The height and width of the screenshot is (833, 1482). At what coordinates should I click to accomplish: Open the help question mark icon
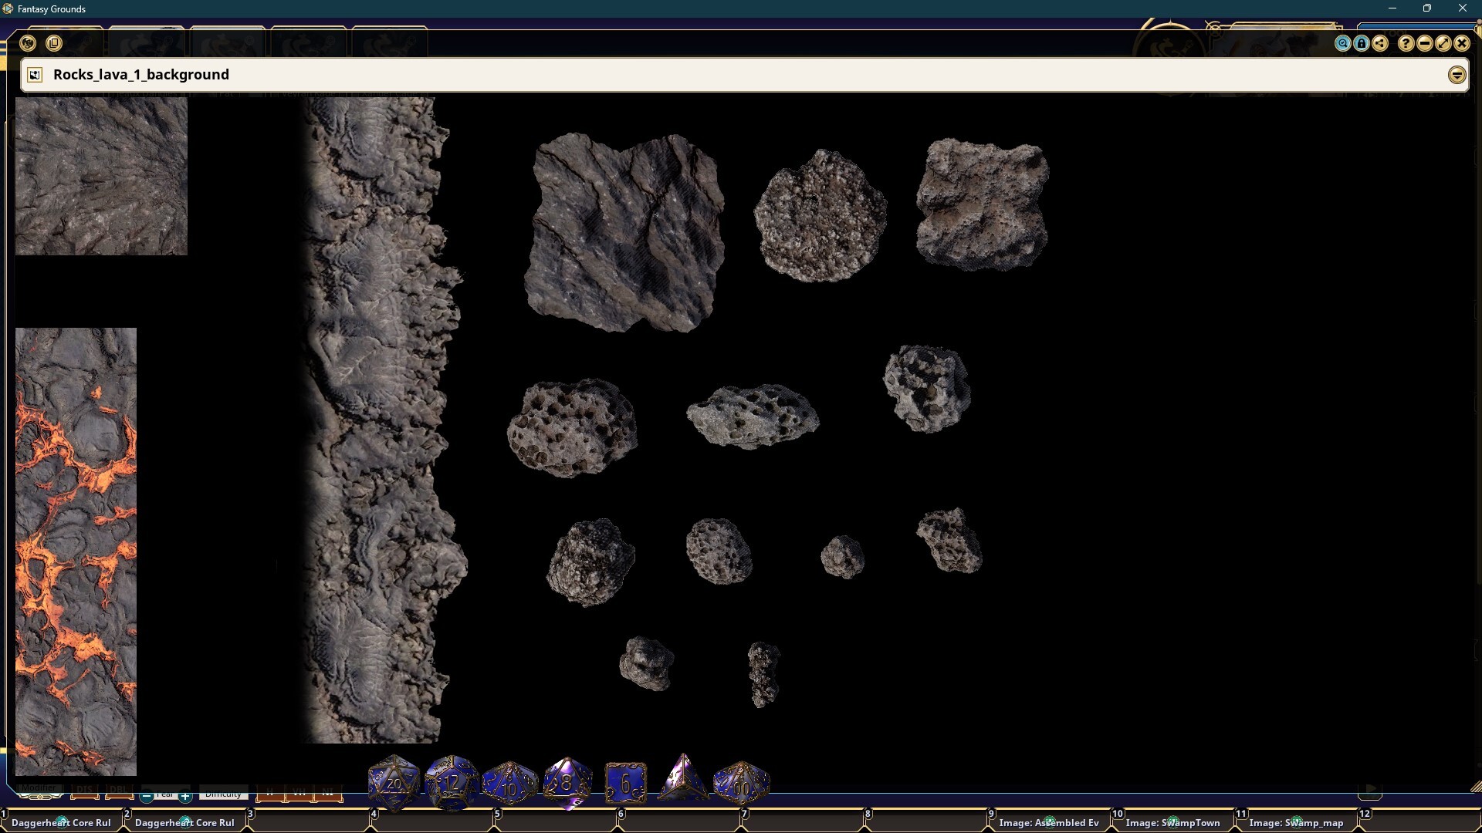(x=1406, y=43)
